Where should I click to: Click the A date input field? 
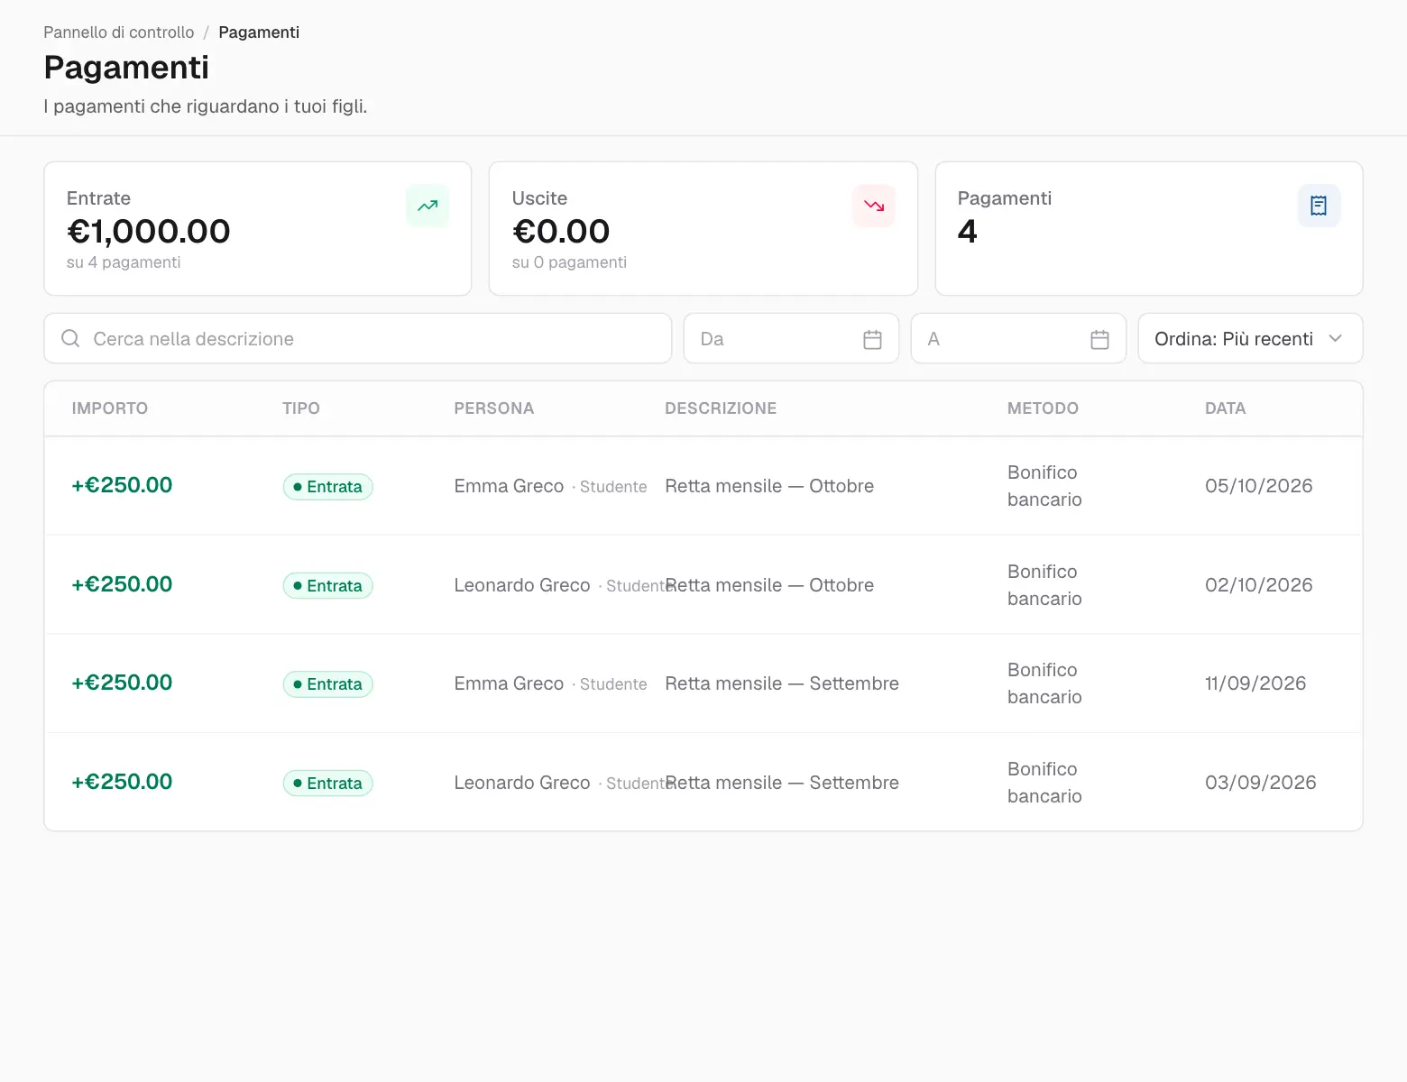click(x=1018, y=338)
